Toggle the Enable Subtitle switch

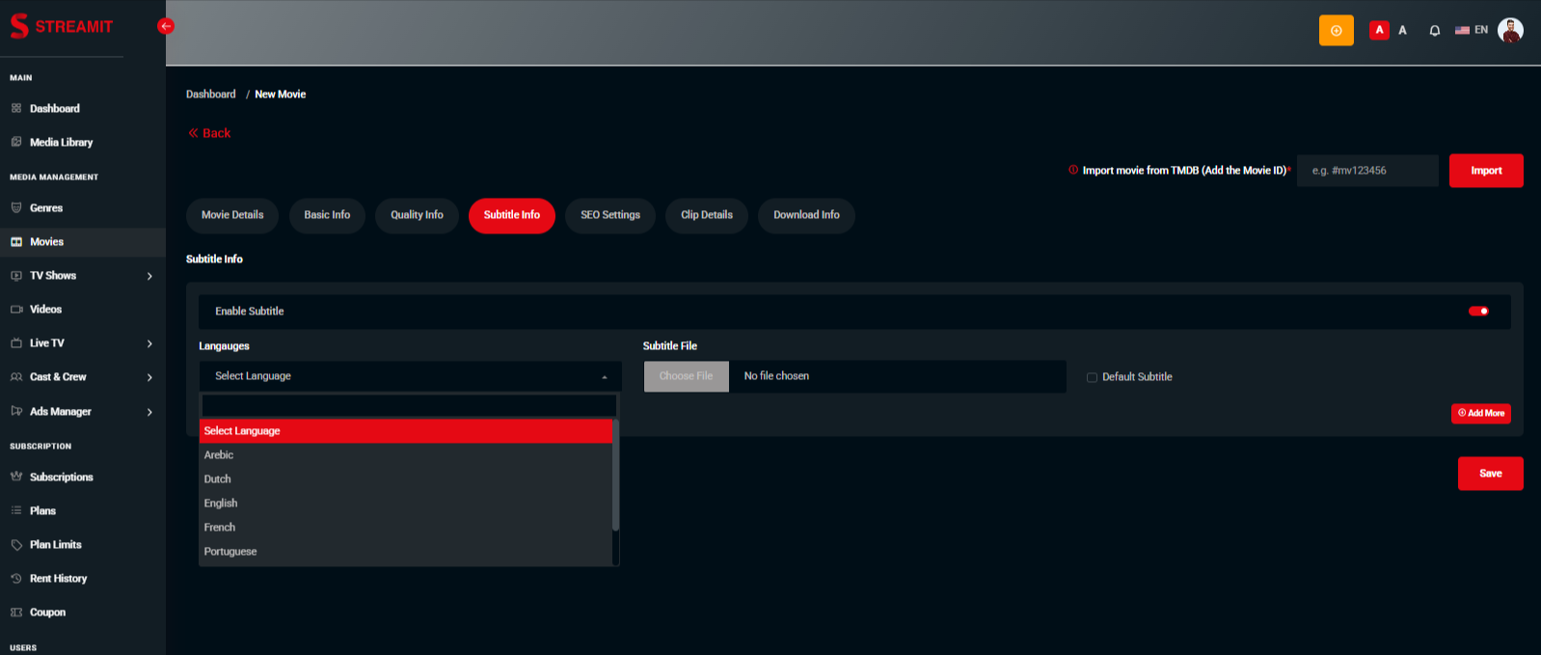(1477, 312)
